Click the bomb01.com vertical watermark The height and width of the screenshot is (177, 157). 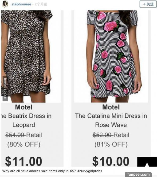point(5,88)
